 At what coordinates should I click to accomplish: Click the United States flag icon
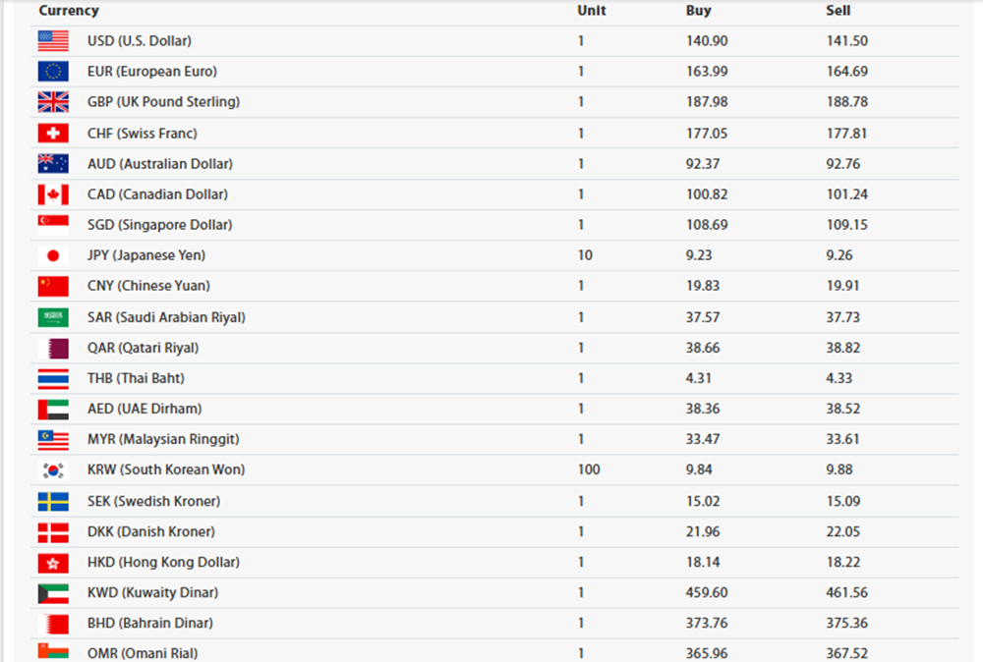coord(53,41)
